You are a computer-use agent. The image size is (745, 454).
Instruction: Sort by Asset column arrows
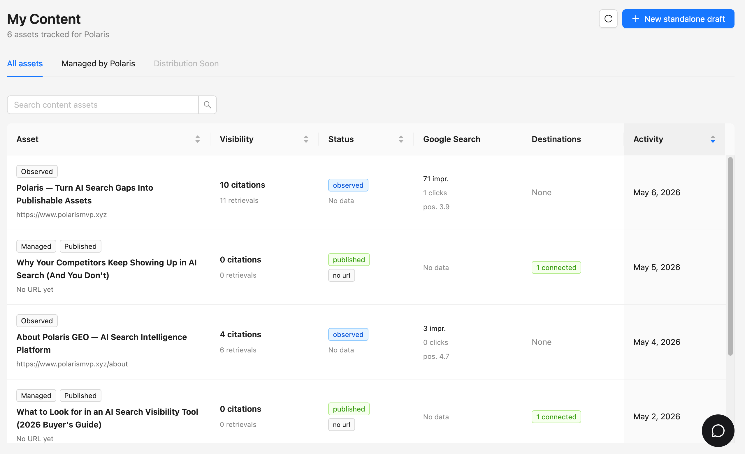[x=197, y=139]
